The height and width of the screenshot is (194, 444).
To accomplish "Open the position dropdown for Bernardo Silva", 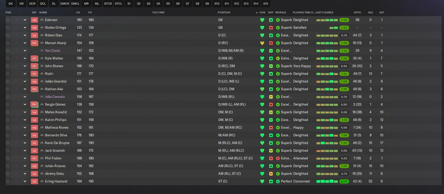I will [25, 135].
